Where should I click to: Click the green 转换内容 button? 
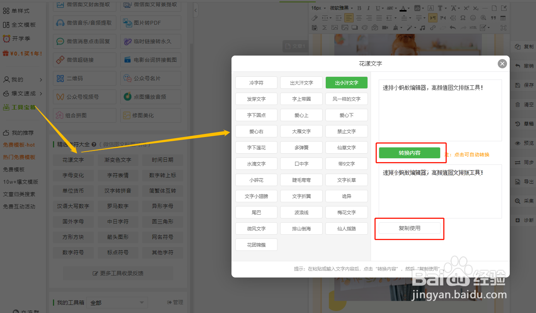[x=410, y=153]
